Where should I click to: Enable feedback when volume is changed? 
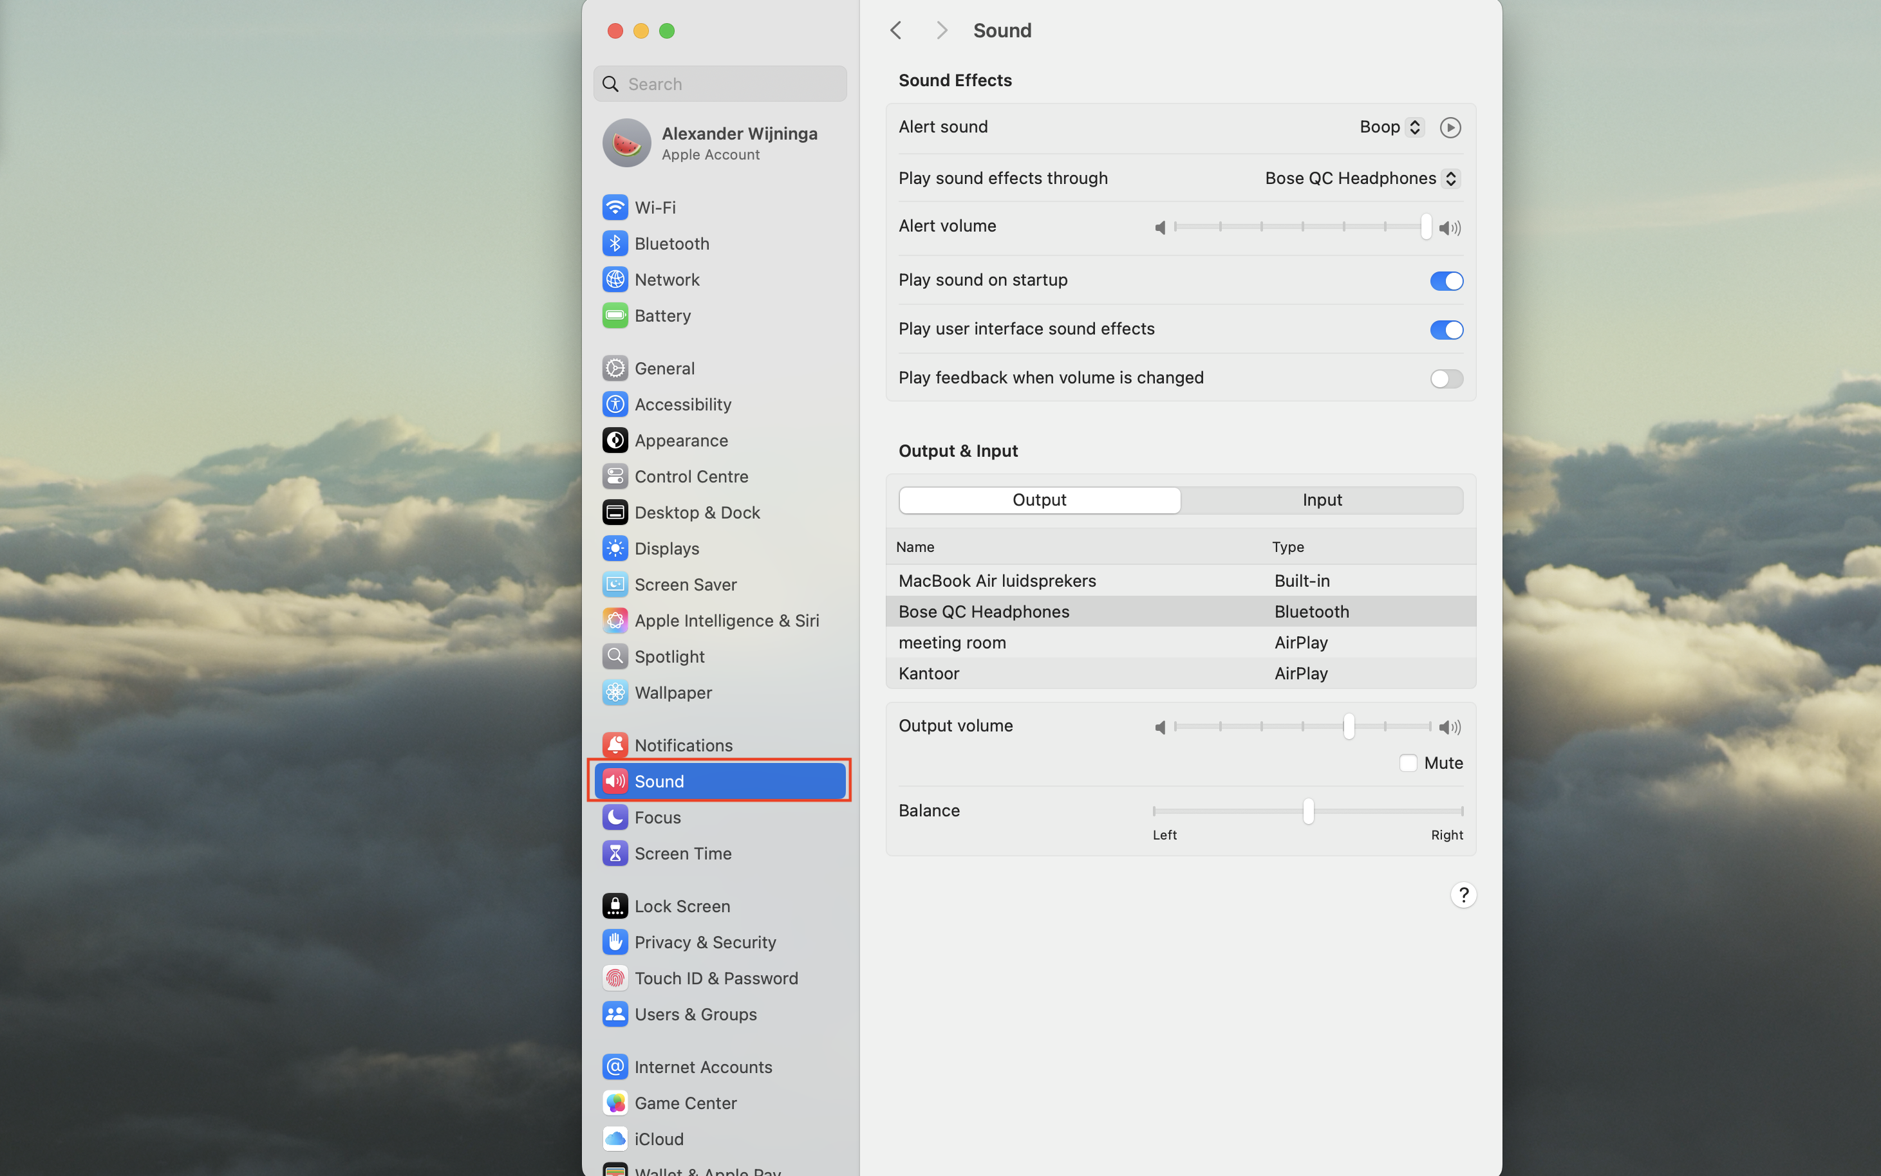1445,379
